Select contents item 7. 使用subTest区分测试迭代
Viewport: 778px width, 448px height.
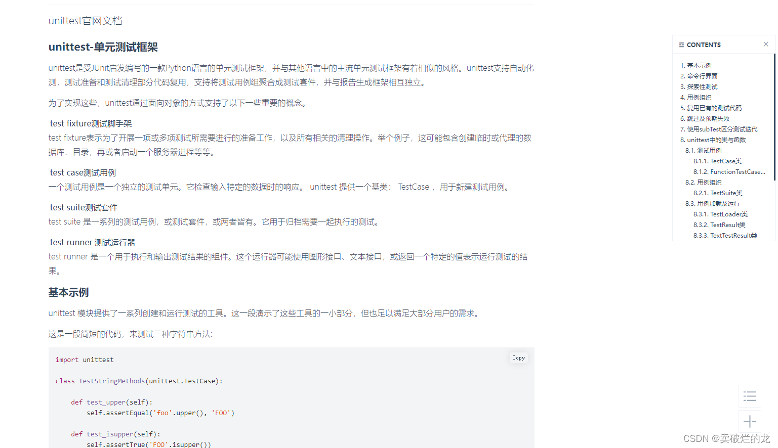click(x=719, y=129)
